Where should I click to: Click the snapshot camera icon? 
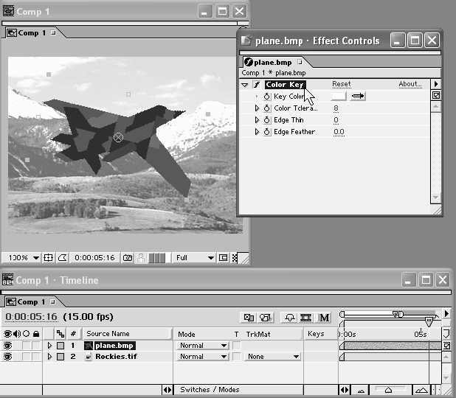point(128,258)
